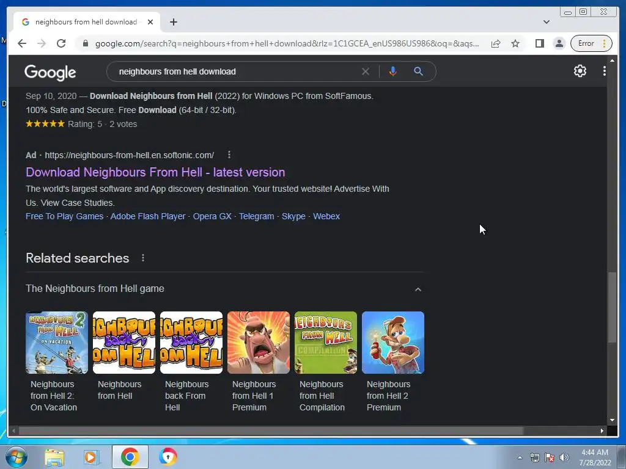Bookmark this page with the star
Image resolution: width=626 pixels, height=469 pixels.
(x=515, y=43)
